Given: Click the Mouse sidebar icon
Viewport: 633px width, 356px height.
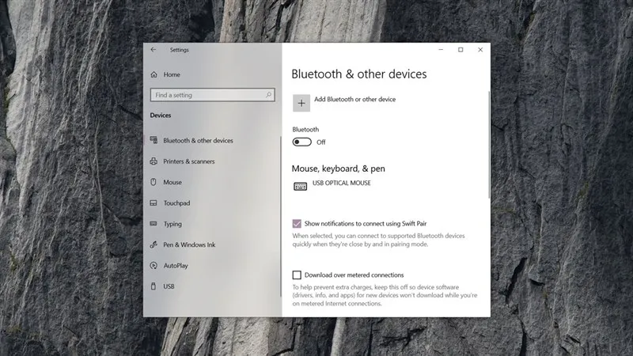Looking at the screenshot, I should tap(154, 182).
